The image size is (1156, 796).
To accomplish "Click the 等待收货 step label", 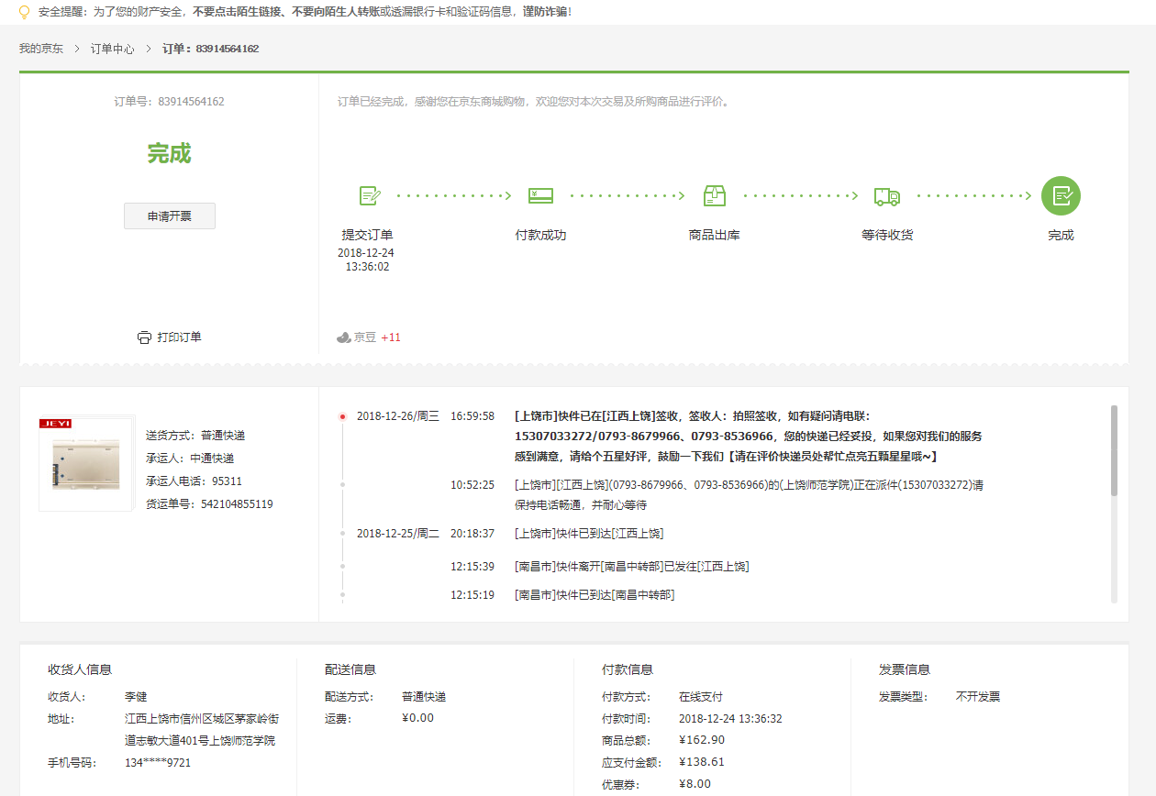I will 887,235.
